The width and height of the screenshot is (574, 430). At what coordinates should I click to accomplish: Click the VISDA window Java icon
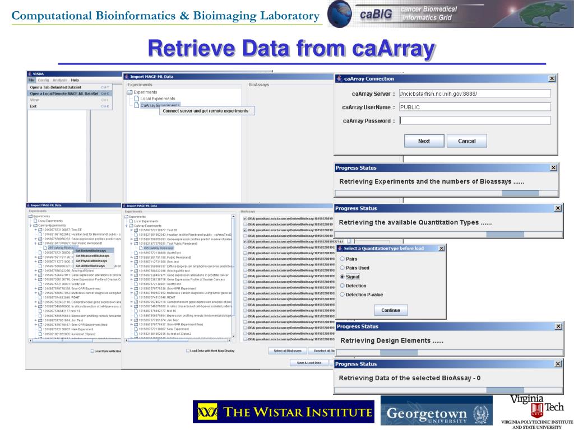tap(30, 74)
